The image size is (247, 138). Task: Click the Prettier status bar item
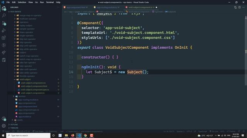(x=231, y=131)
